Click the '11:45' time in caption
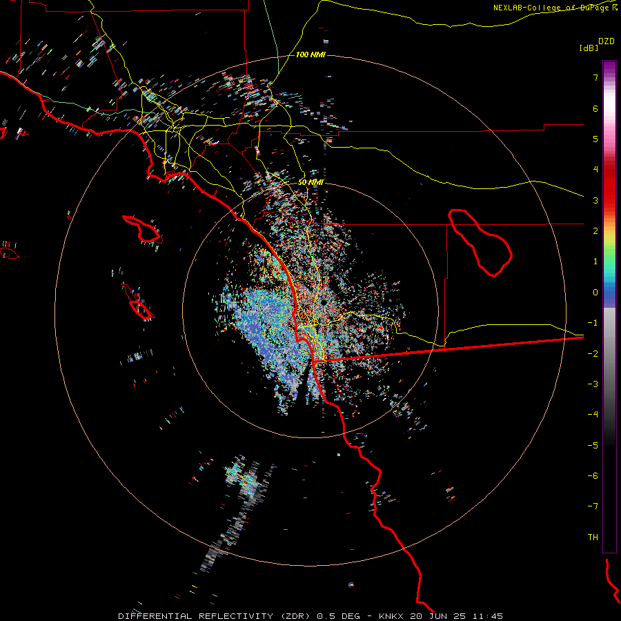Screen dimensions: 621x621 pos(488,616)
